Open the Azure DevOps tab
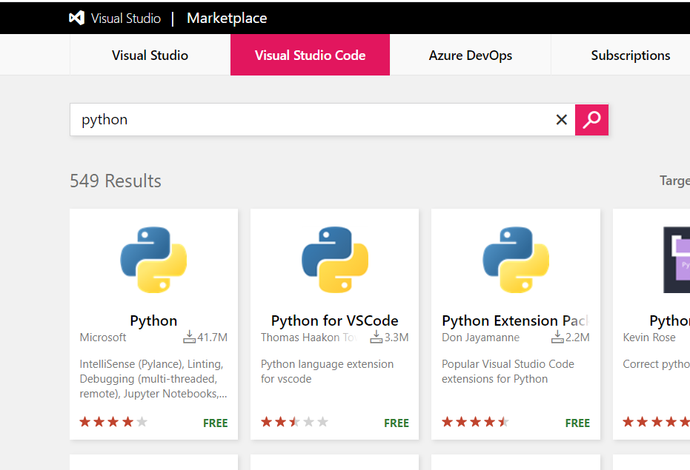This screenshot has height=470, width=690. 470,55
